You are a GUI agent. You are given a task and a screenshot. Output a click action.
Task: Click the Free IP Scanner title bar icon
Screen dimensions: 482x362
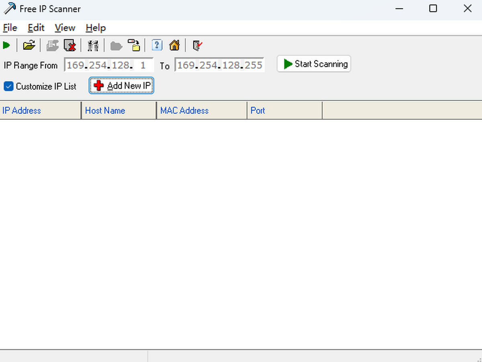(x=10, y=8)
